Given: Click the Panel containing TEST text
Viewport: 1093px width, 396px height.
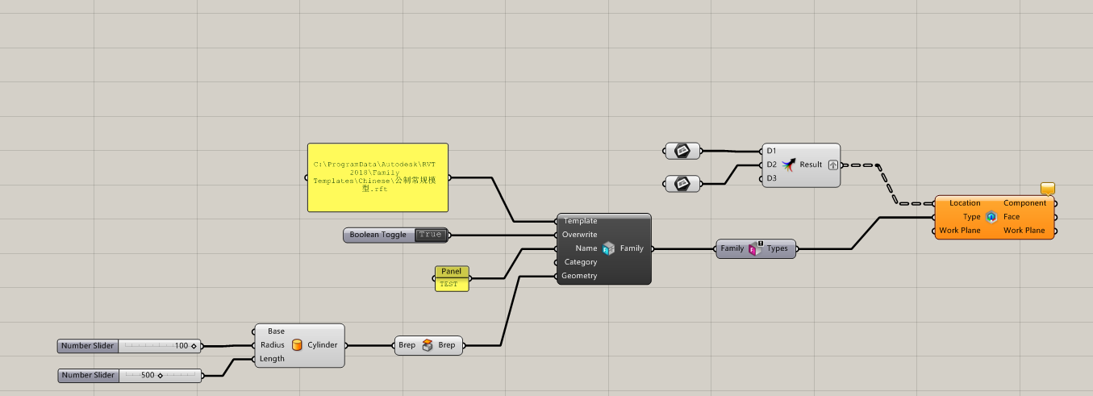Looking at the screenshot, I should (x=451, y=284).
